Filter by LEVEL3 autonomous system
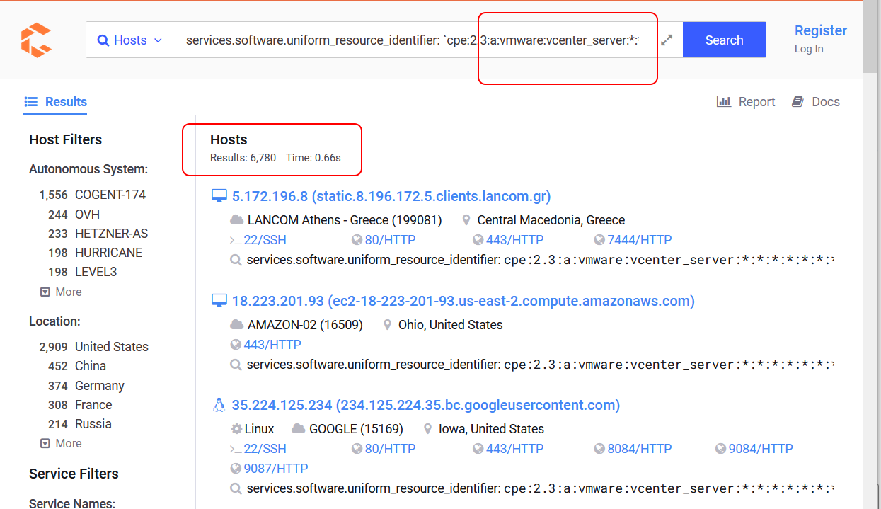 pyautogui.click(x=96, y=272)
